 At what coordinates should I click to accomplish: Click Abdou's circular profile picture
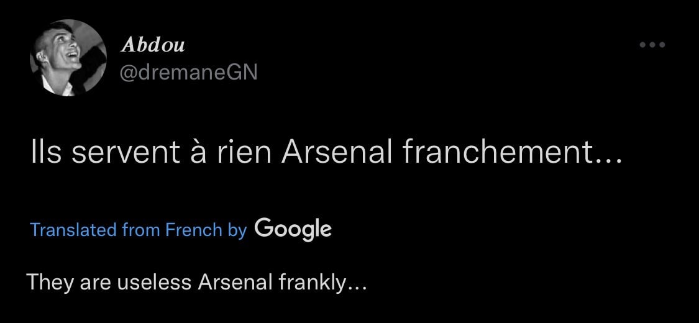click(68, 58)
